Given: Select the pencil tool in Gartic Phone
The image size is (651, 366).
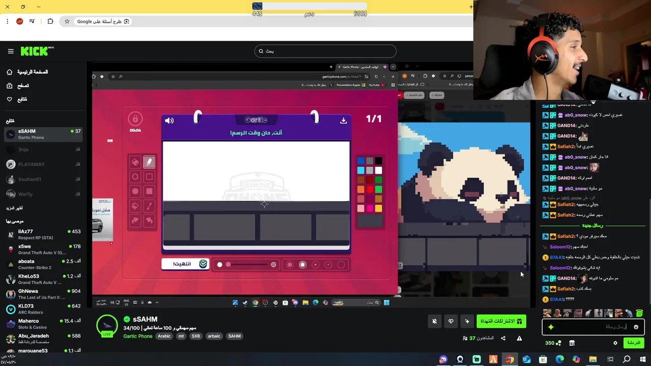Looking at the screenshot, I should (149, 162).
